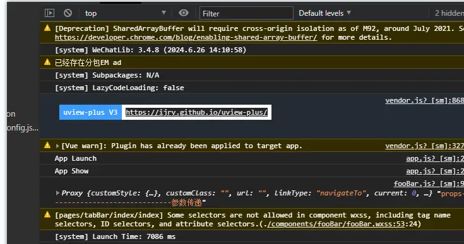The height and width of the screenshot is (244, 464).
Task: Click warning icon for selectors not allowed message
Action: [x=47, y=215]
